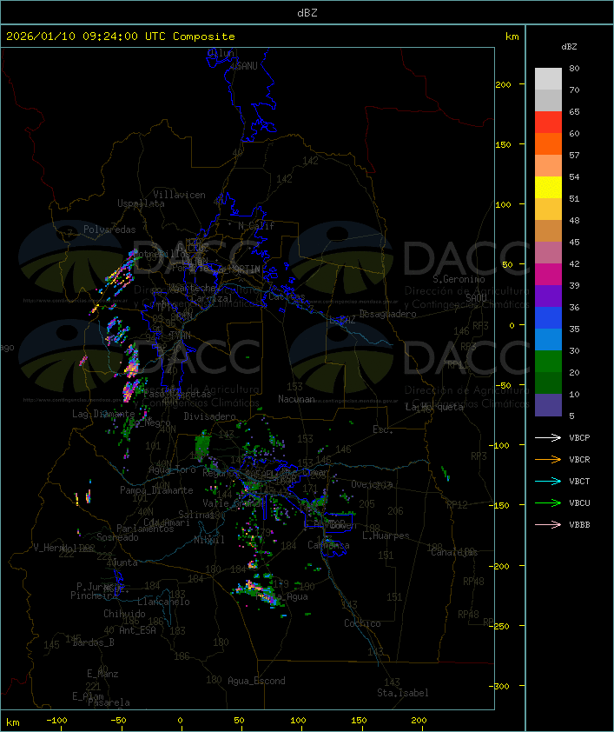Click the Desaguadero map label
The height and width of the screenshot is (732, 614).
[387, 313]
